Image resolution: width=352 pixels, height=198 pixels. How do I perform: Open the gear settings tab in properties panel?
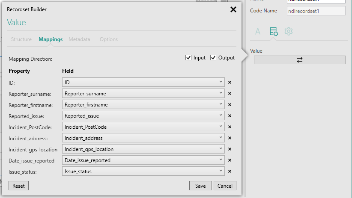pos(289,31)
